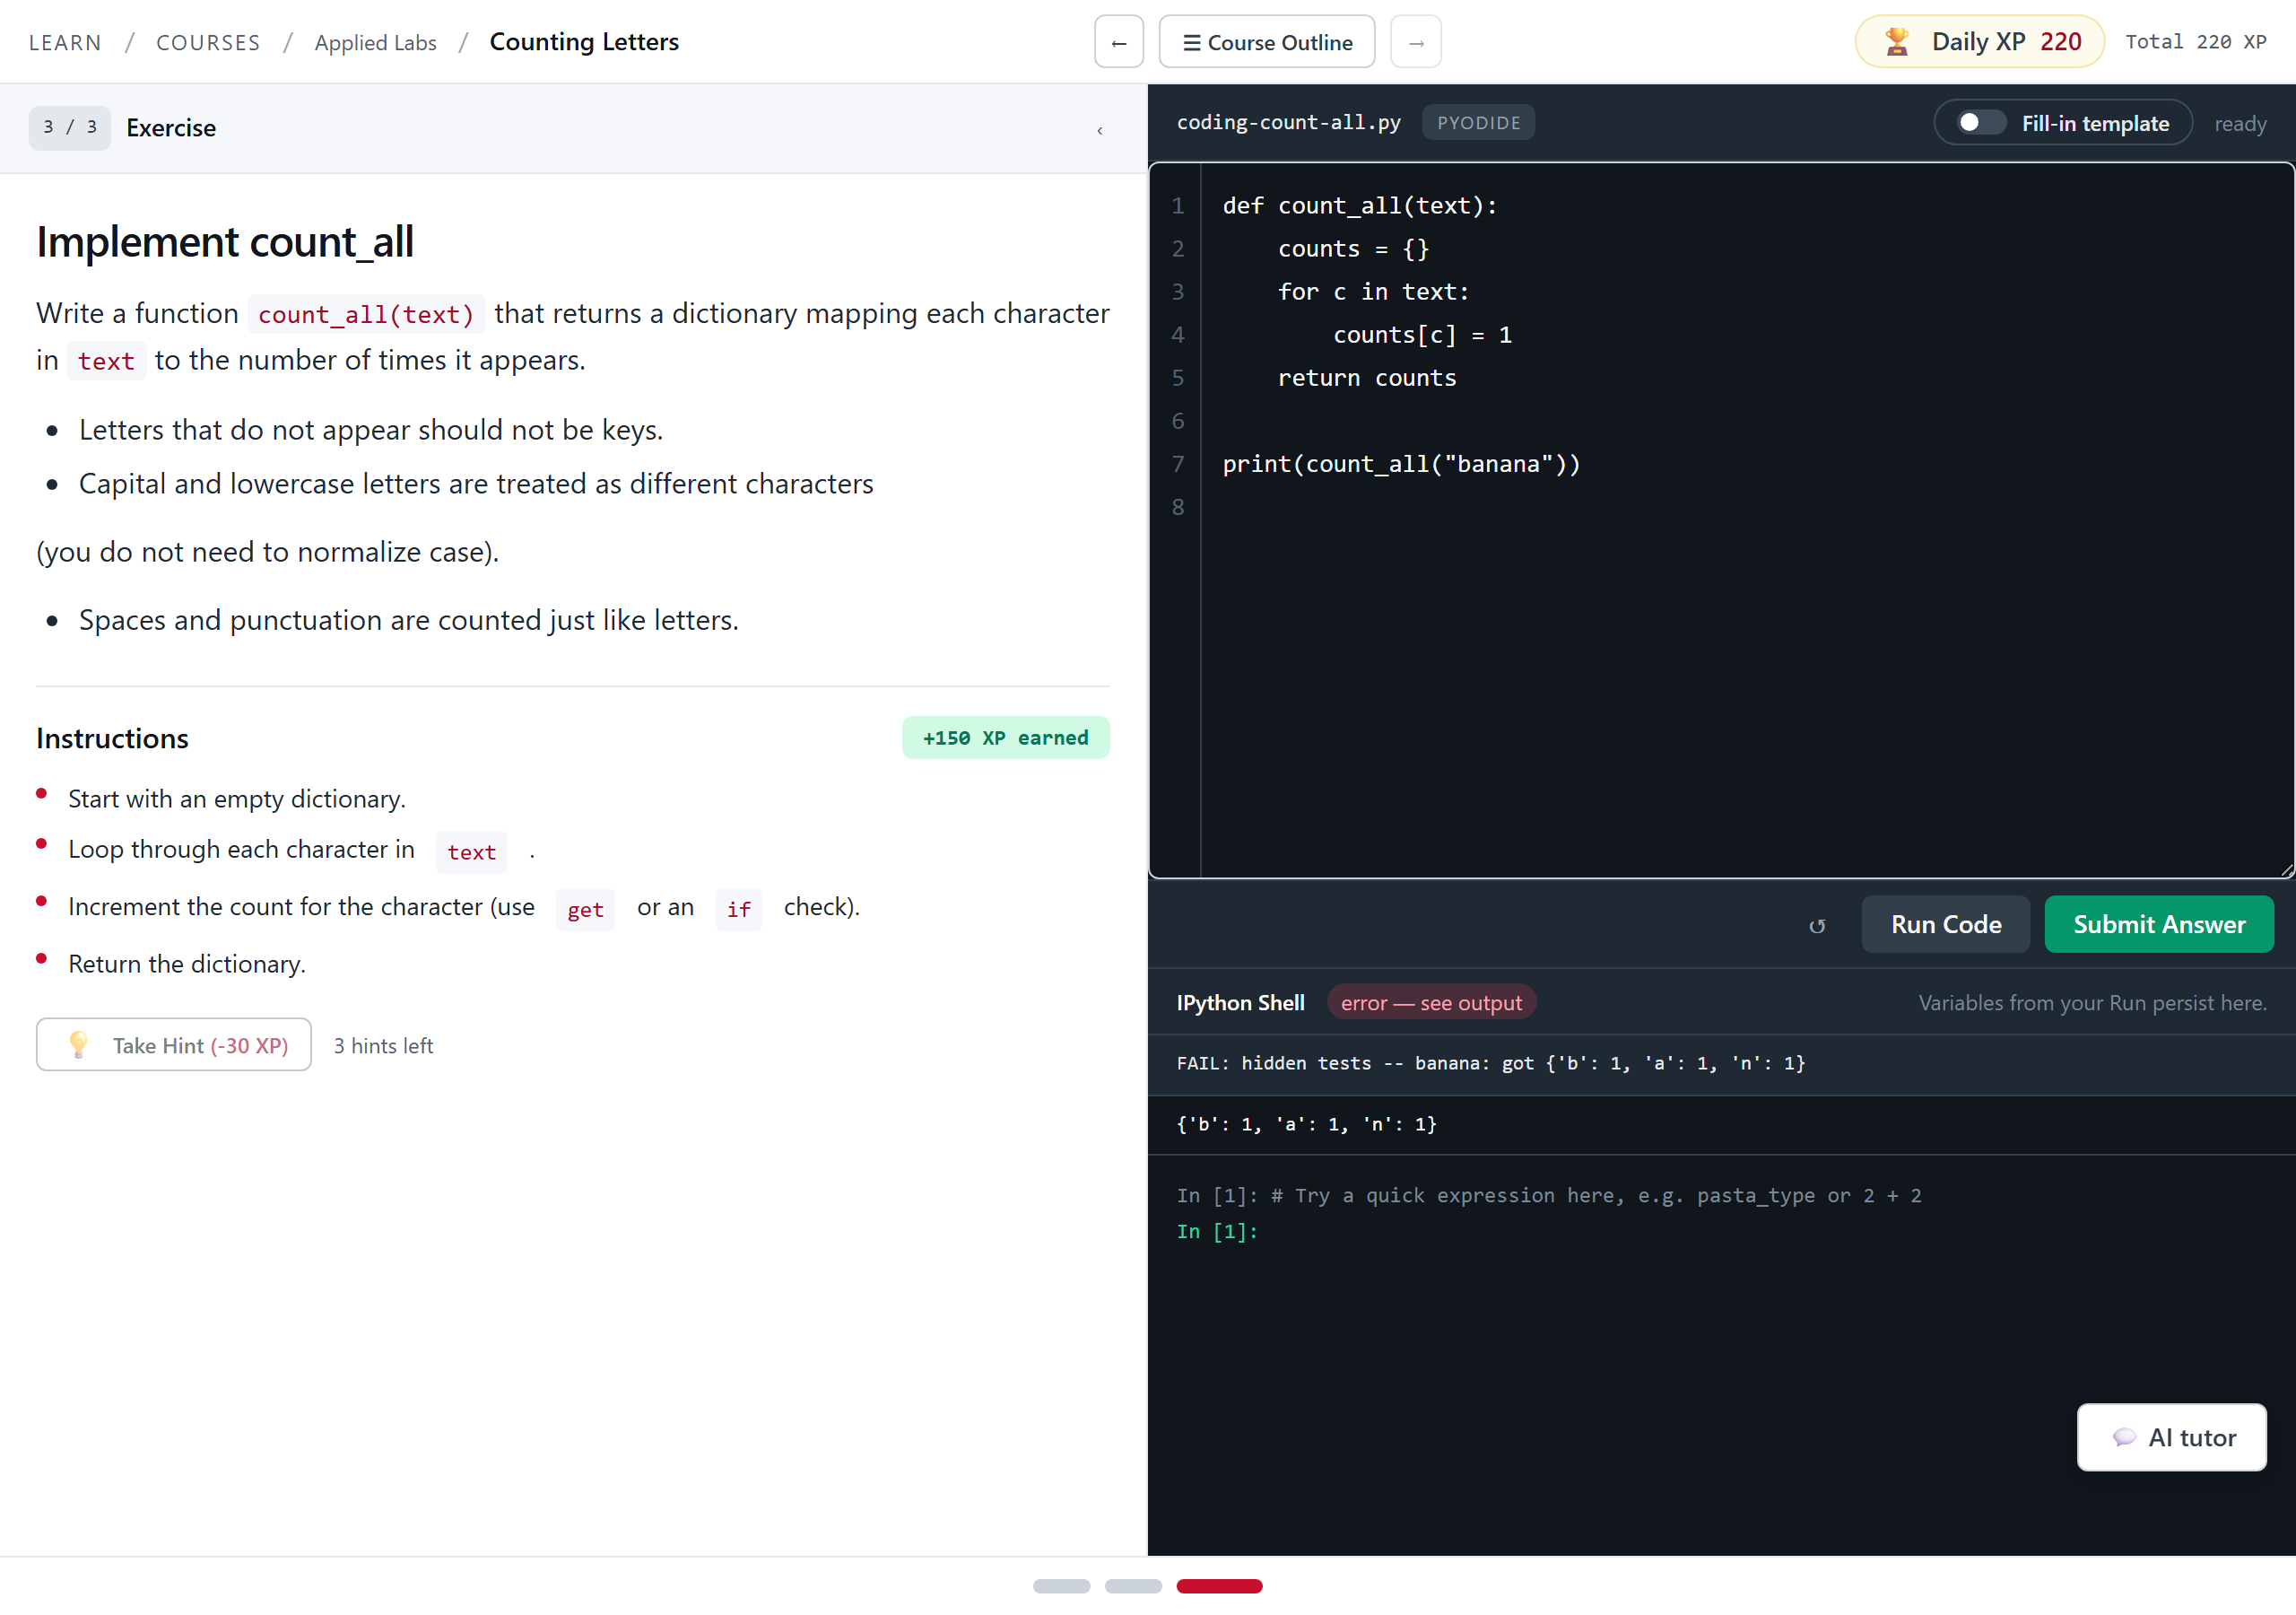
Task: Click the Counting Letters breadcrumb title
Action: point(584,42)
